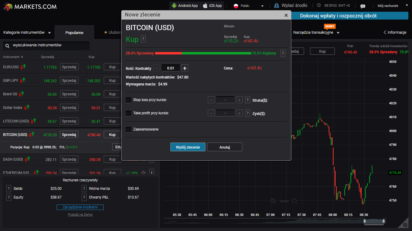Click the Brent Oil trend arrows icon
Screen dimensions: 412x231
[21, 94]
